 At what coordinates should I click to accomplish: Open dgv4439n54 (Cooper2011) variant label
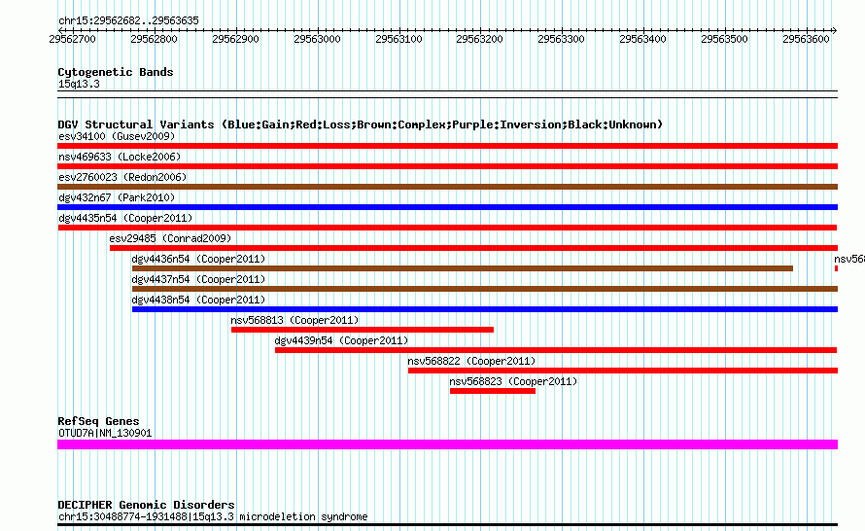[x=341, y=340]
